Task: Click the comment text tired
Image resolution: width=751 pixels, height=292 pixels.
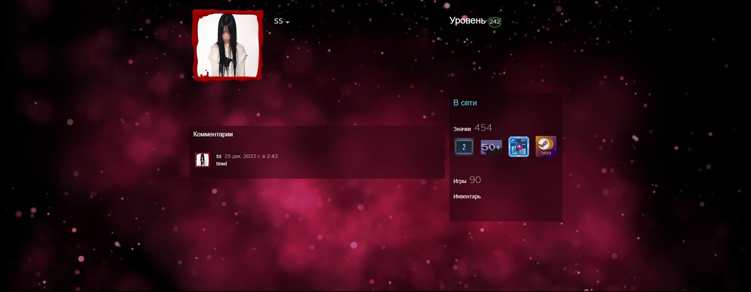Action: click(x=221, y=164)
